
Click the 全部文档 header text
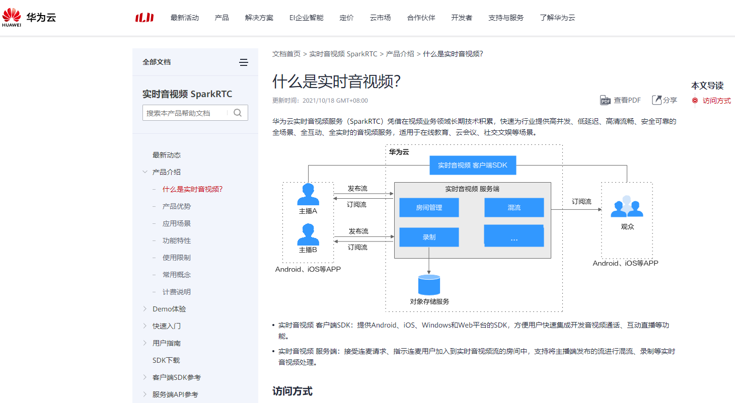point(157,62)
